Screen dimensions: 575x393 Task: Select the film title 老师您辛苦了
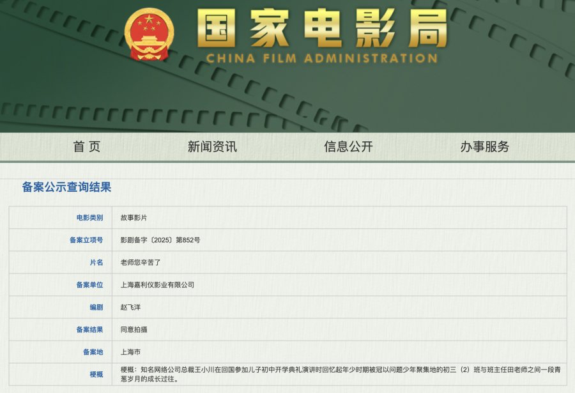(141, 263)
